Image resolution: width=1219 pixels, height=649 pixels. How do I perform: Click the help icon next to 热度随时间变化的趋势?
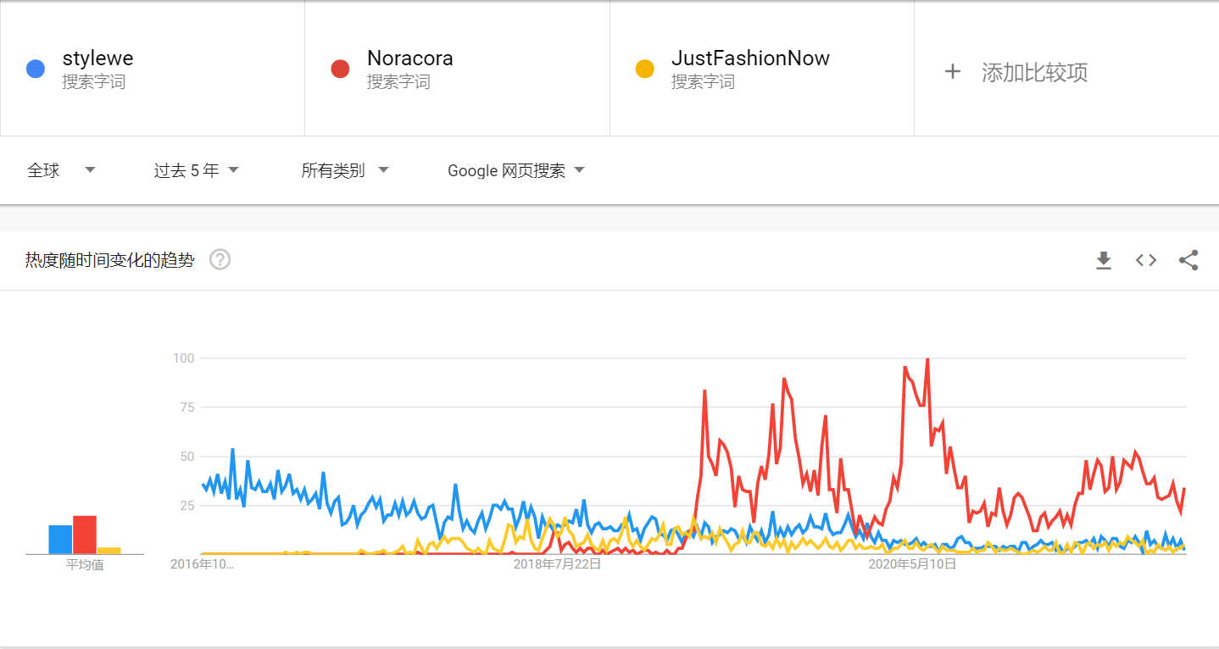pyautogui.click(x=220, y=260)
